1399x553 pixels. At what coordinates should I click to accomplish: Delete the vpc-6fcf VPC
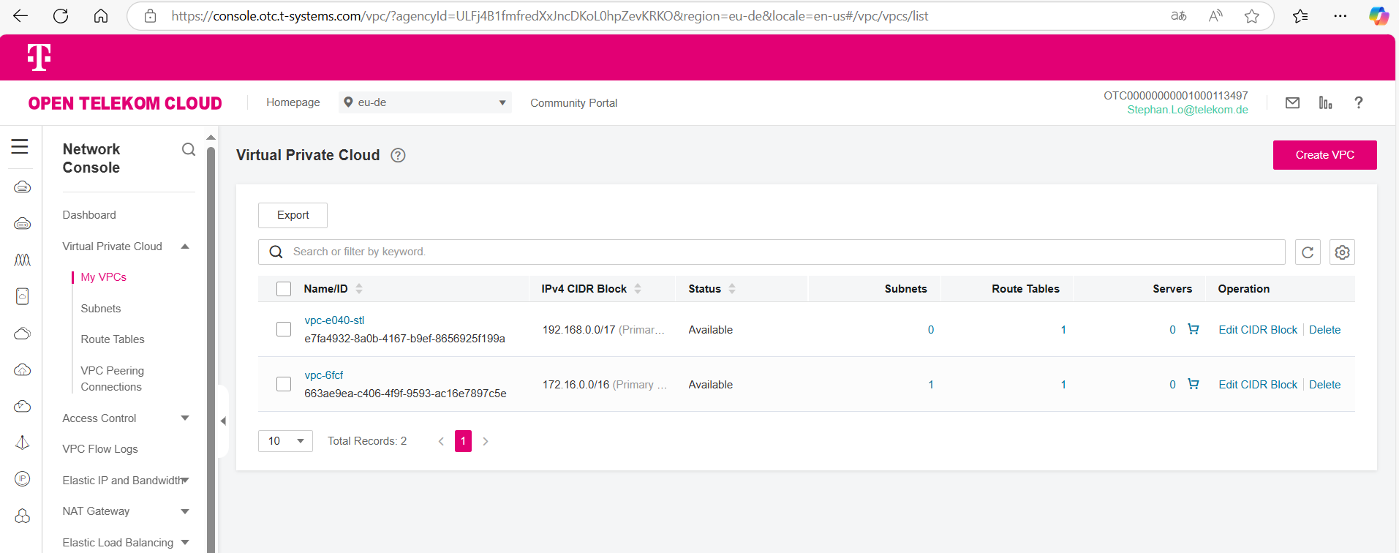[x=1324, y=385]
